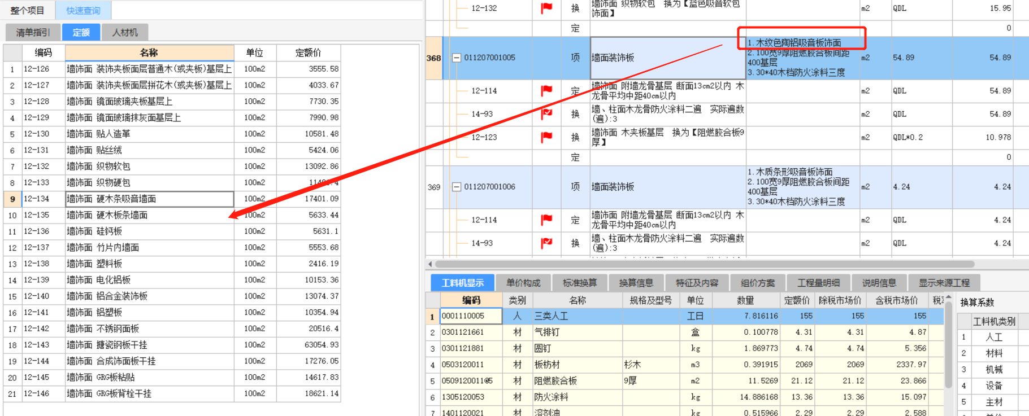The image size is (1029, 416).
Task: Click the material table vertical scrollbar
Action: (948, 344)
